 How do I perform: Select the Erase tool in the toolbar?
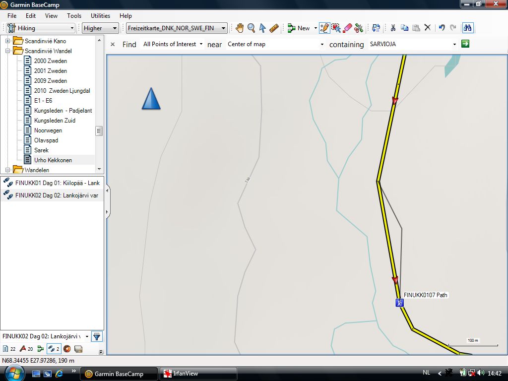pyautogui.click(x=347, y=28)
